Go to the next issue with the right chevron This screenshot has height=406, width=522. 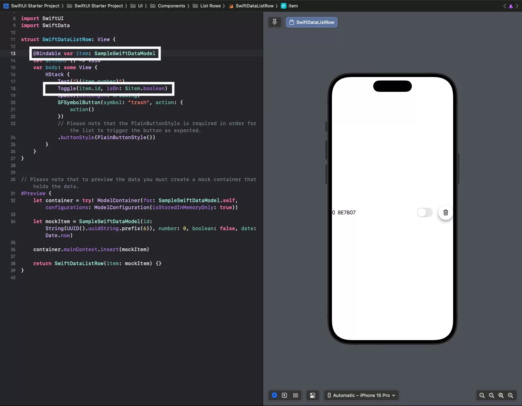pos(517,6)
